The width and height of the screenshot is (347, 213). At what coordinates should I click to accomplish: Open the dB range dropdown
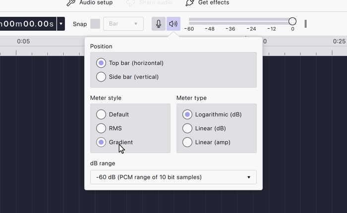pos(173,177)
